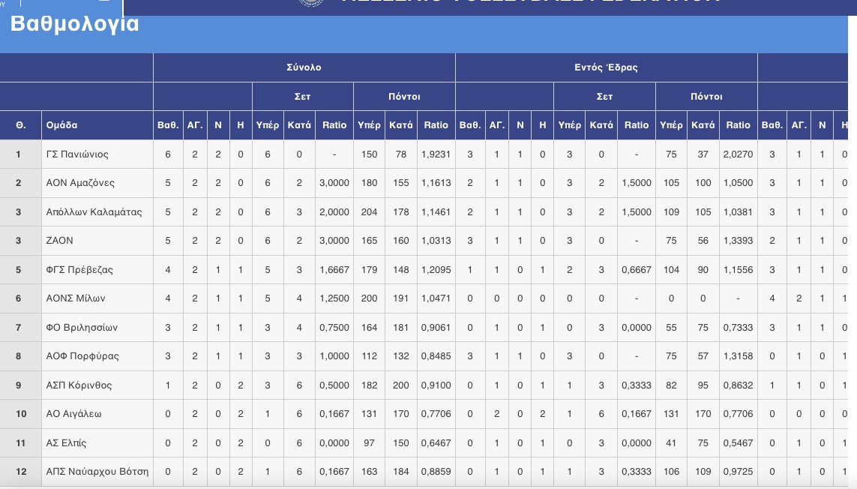Click set ratio 1,2500 for ΑΟΝΣ Μίλων
857x489 pixels.
tap(334, 298)
